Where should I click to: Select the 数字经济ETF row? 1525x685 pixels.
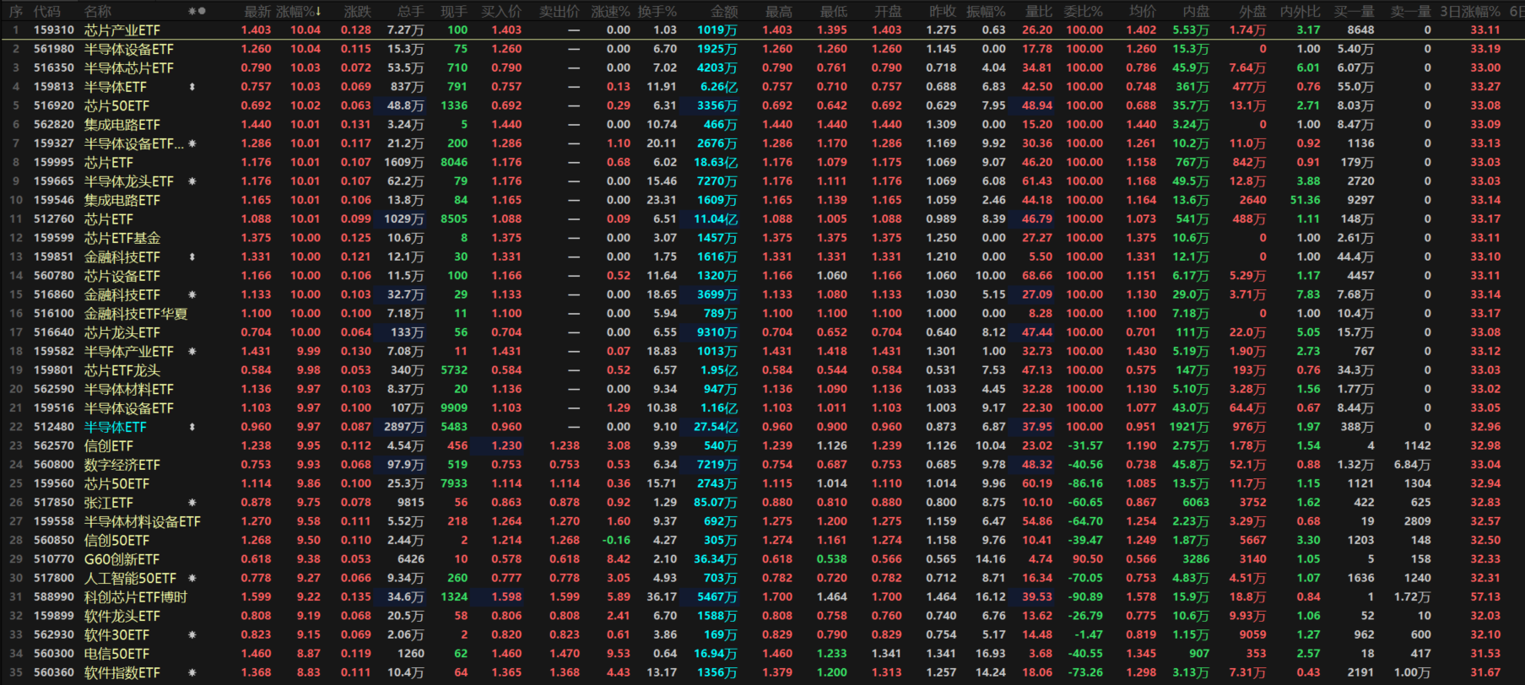click(122, 465)
